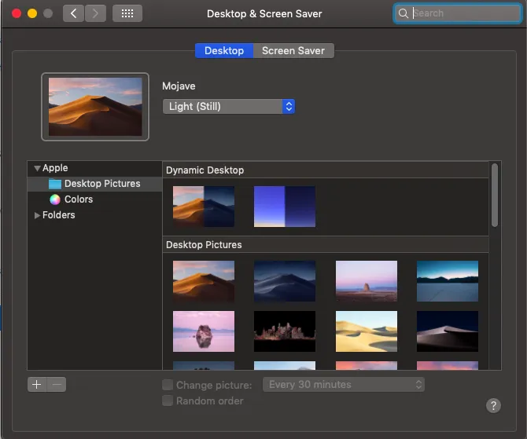Click the rainbow Colors wheel icon
Image resolution: width=527 pixels, height=439 pixels.
click(55, 199)
